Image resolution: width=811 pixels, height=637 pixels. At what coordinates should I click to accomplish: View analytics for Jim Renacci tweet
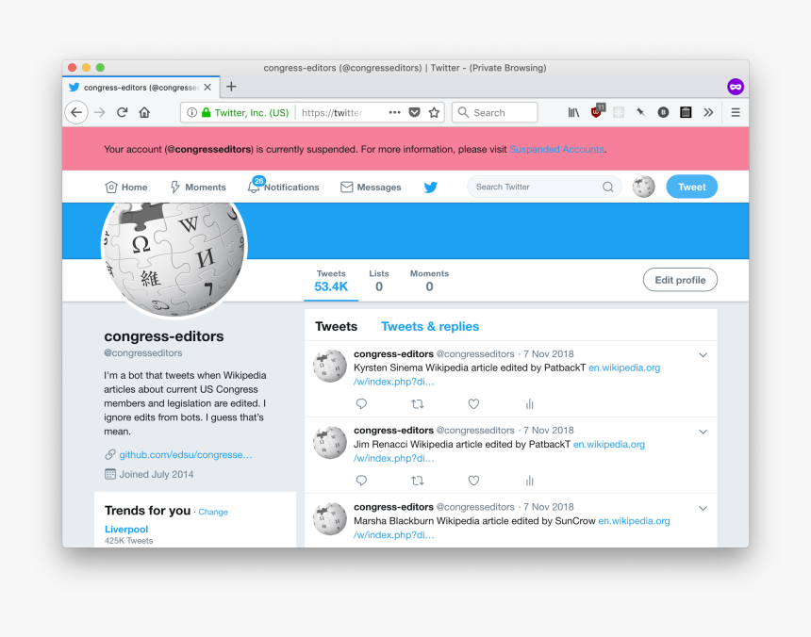[x=529, y=481]
